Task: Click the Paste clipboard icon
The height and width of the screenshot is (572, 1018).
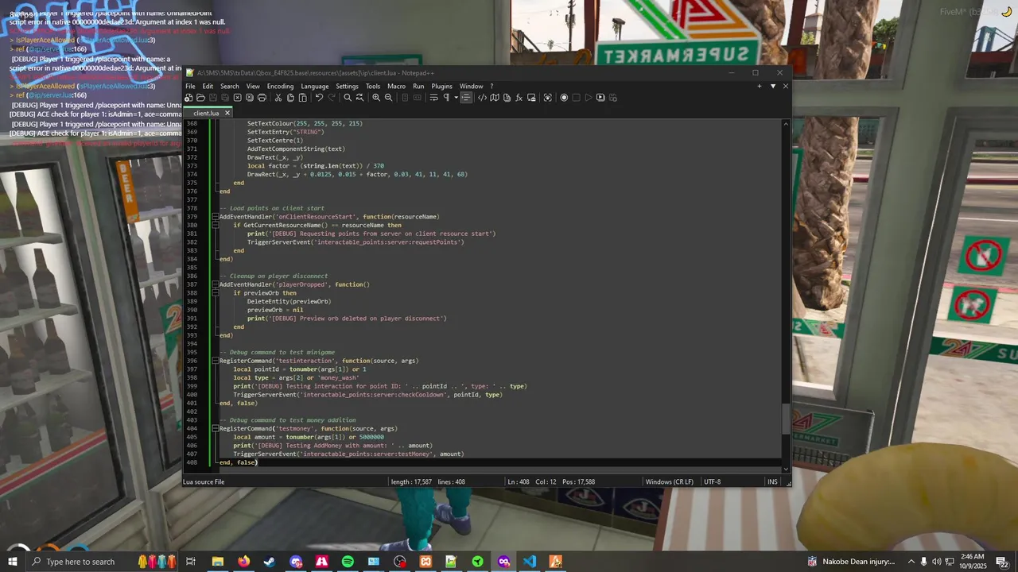Action: [302, 98]
